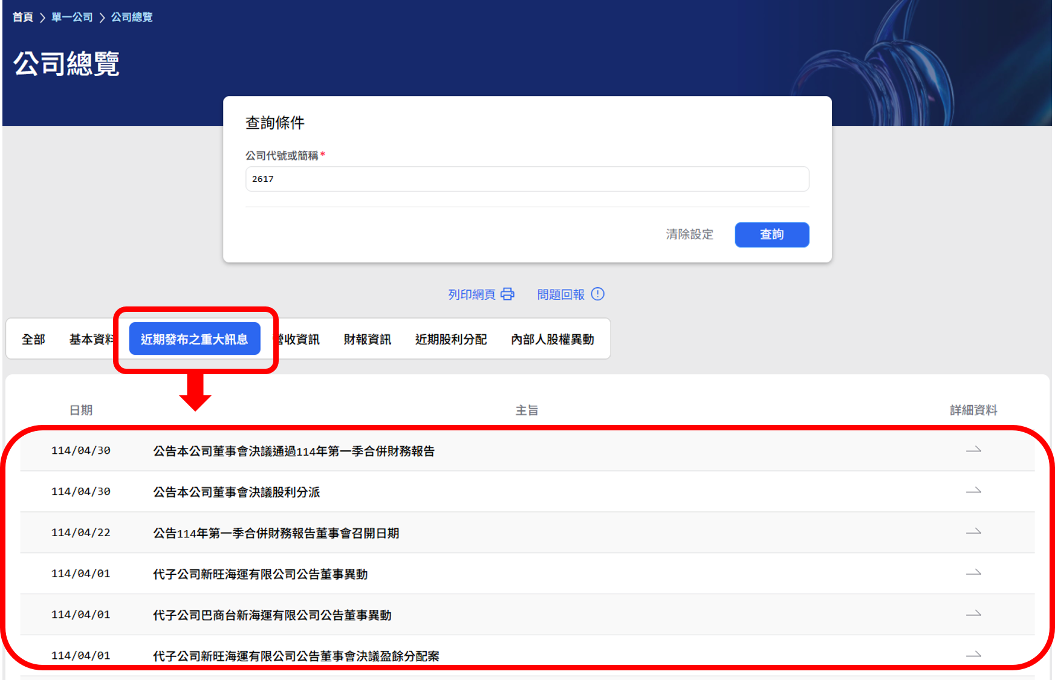1055x680 pixels.
Task: Select the 近期發布之重大訊息 tab
Action: tap(194, 340)
